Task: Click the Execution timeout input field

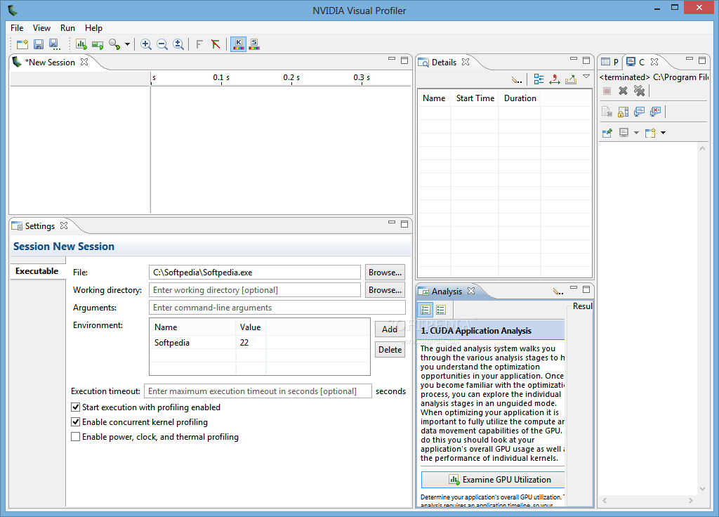Action: (258, 391)
